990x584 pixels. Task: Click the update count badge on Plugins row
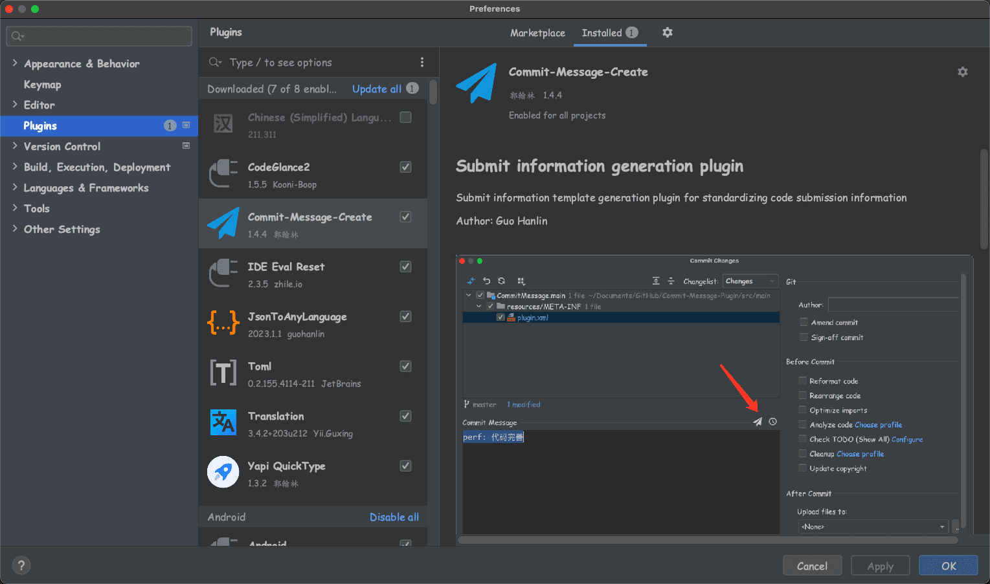click(170, 125)
